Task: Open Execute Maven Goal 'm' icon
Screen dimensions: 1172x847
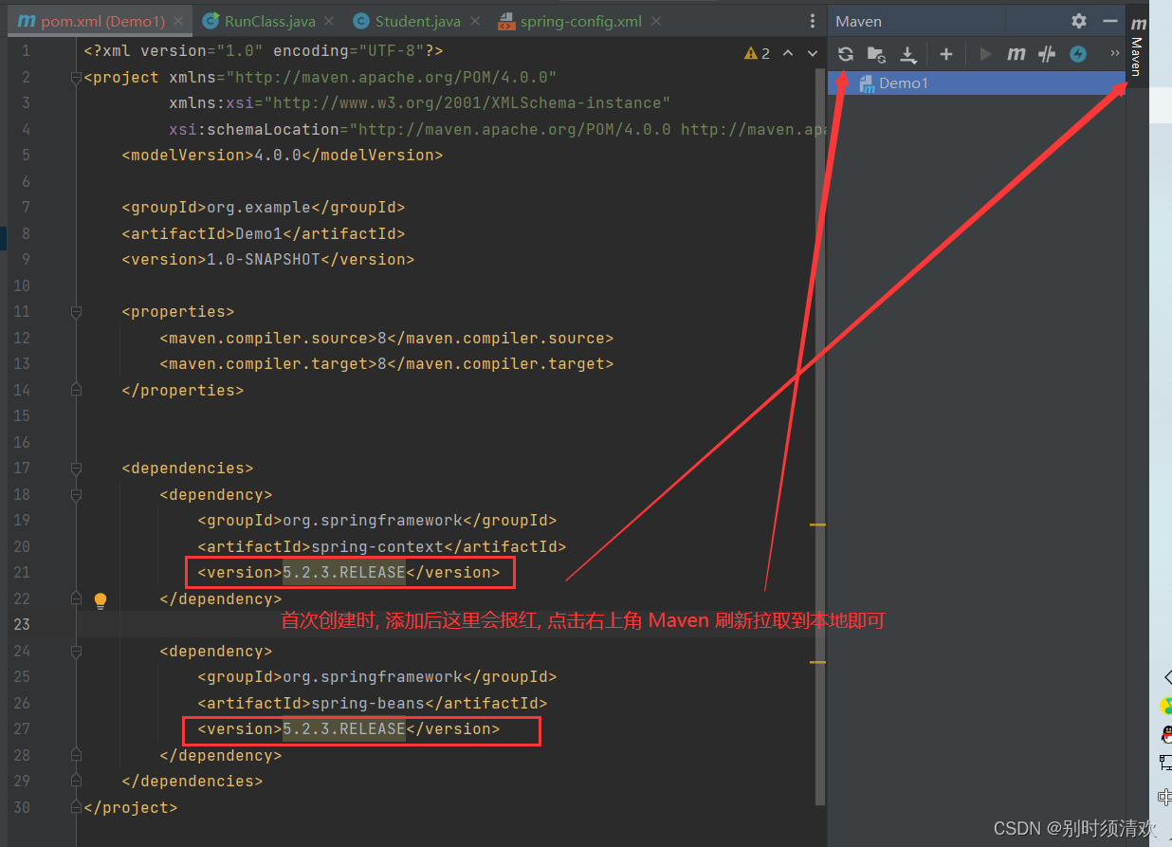Action: tap(1016, 54)
